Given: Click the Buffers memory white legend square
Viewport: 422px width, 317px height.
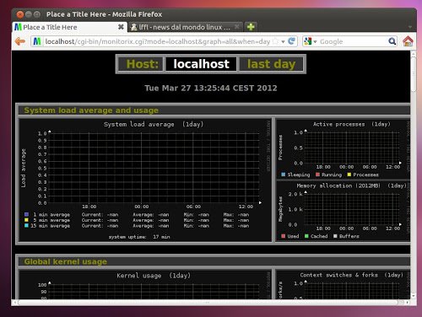Looking at the screenshot, I should [335, 236].
